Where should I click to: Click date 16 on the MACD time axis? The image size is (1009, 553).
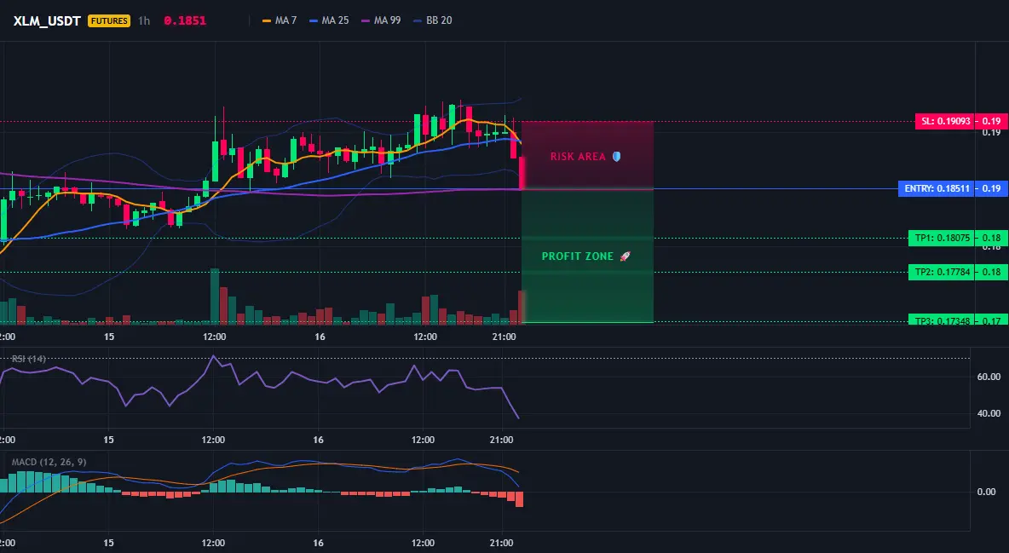pyautogui.click(x=318, y=543)
